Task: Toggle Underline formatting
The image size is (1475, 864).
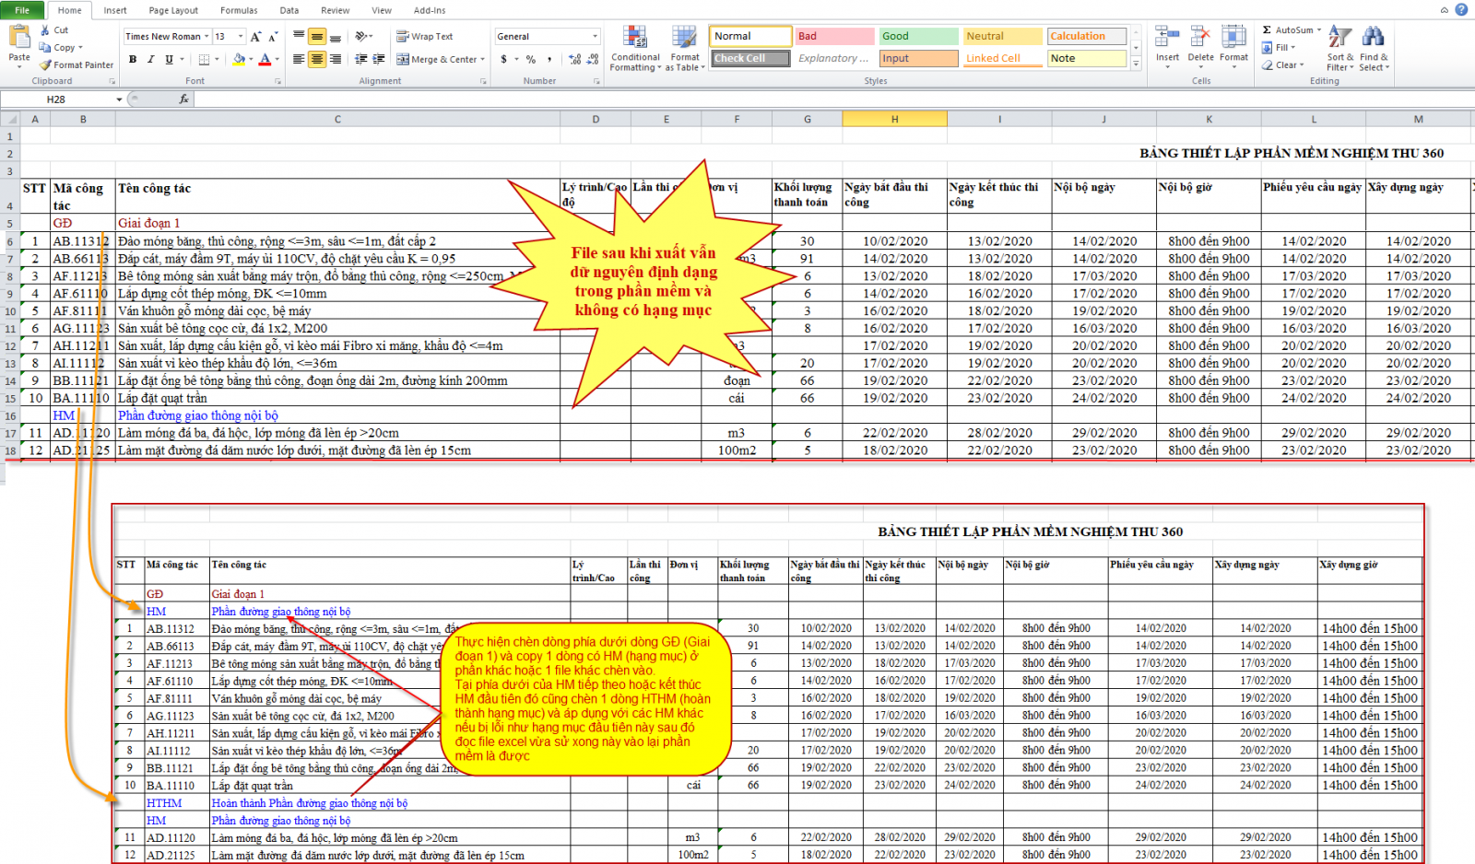Action: pos(169,59)
